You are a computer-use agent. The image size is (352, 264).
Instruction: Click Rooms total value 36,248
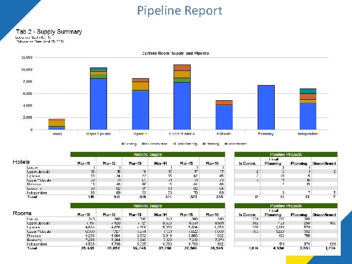[x=139, y=248]
